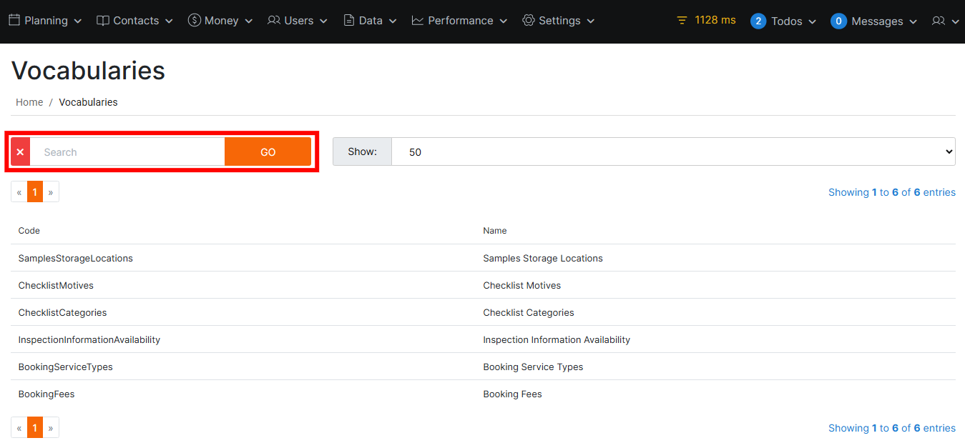Click the people icon beside Users
The width and height of the screenshot is (965, 443).
coord(273,21)
